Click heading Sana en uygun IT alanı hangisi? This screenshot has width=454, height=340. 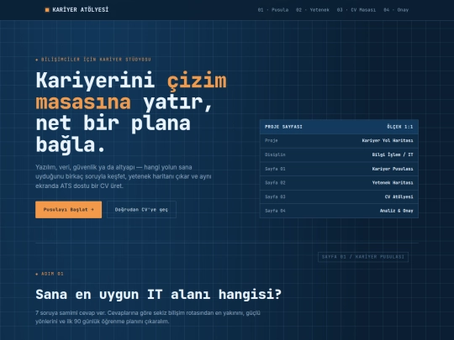click(x=158, y=295)
